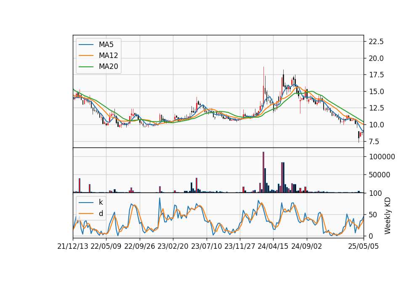Click the 20.0 price axis value
The image size is (404, 290).
(376, 58)
